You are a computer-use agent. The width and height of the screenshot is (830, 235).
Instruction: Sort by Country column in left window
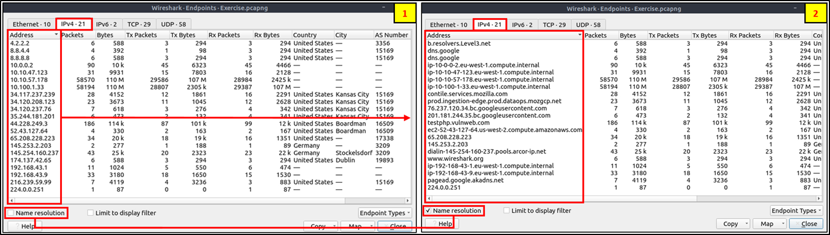[x=312, y=35]
